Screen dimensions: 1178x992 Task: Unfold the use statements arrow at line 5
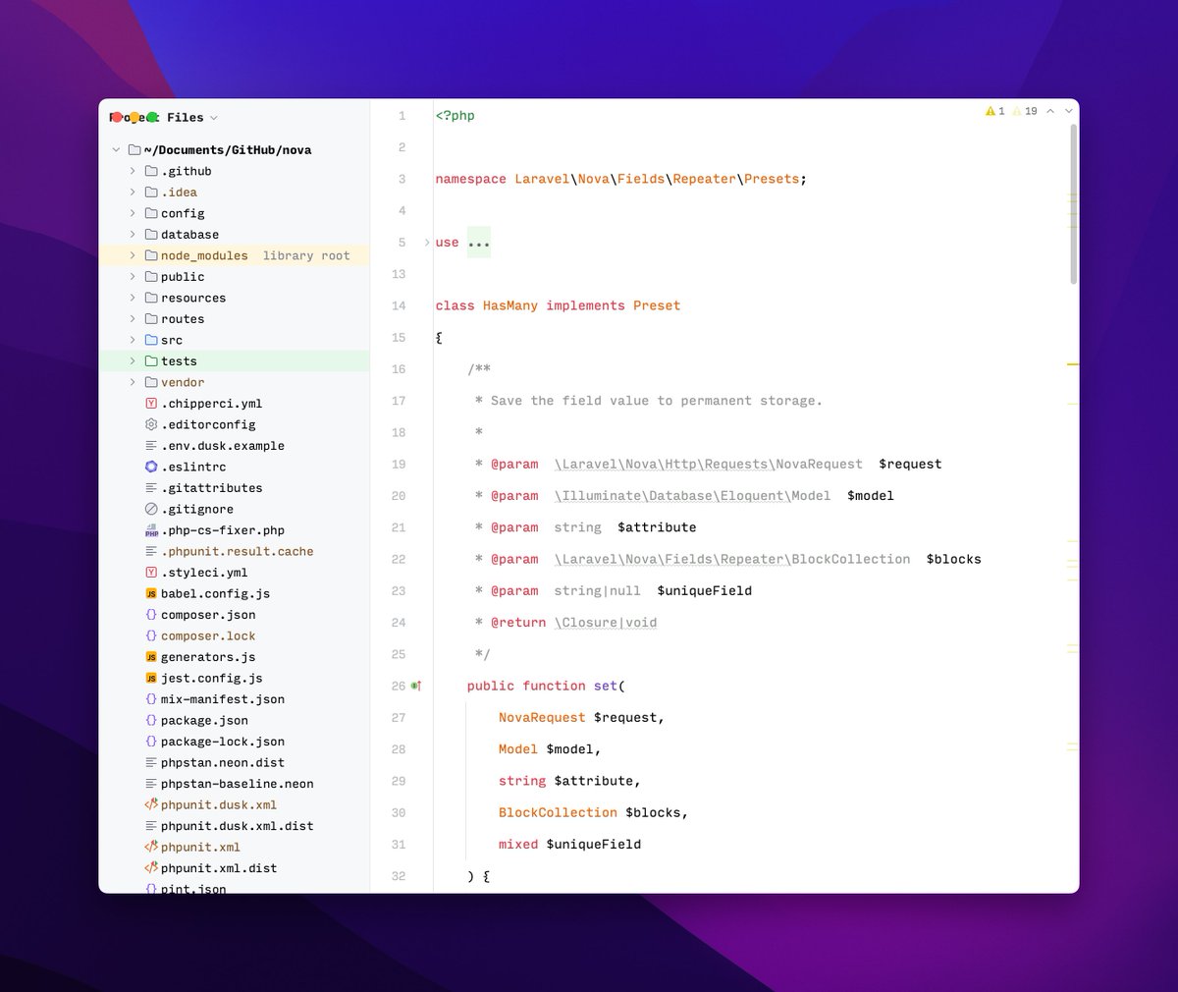point(427,242)
